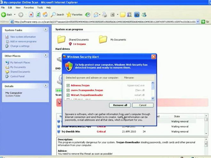Refresh the page with green arrows icon
This screenshot has width=211, height=158.
[x=38, y=14]
